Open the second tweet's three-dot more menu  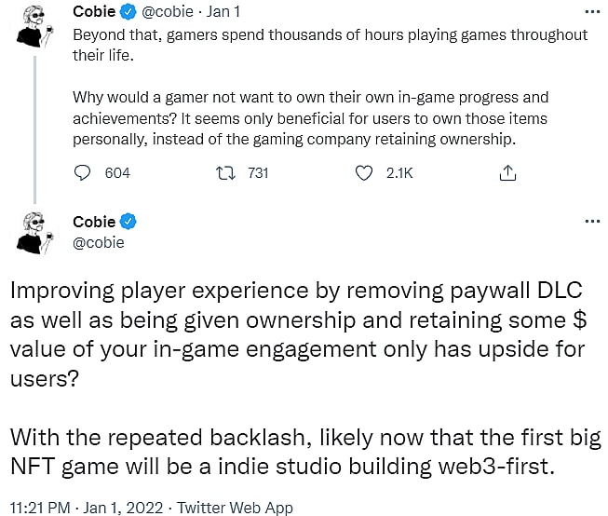(591, 222)
